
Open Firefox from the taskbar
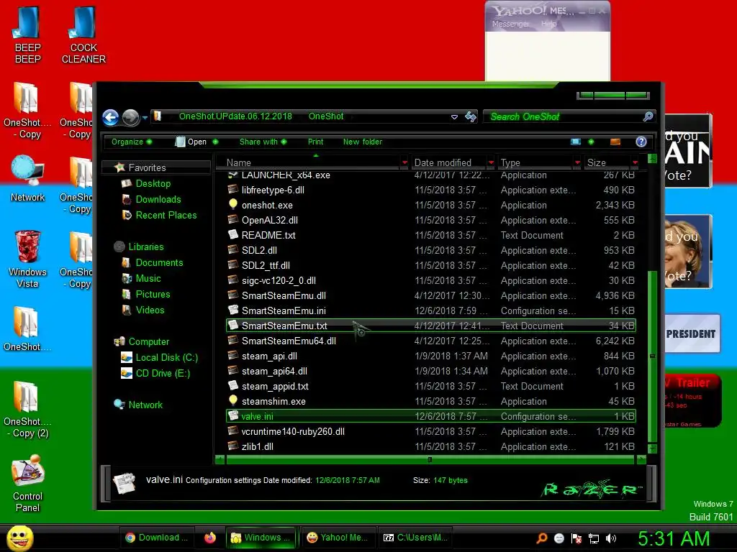click(x=209, y=538)
